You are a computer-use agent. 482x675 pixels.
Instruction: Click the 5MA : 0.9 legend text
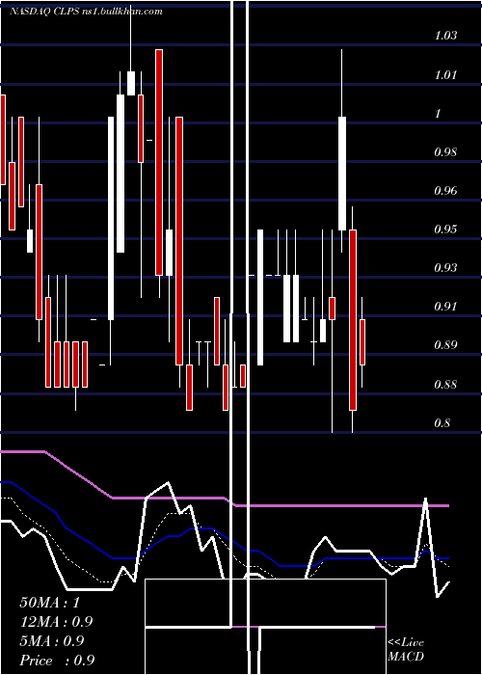click(52, 641)
